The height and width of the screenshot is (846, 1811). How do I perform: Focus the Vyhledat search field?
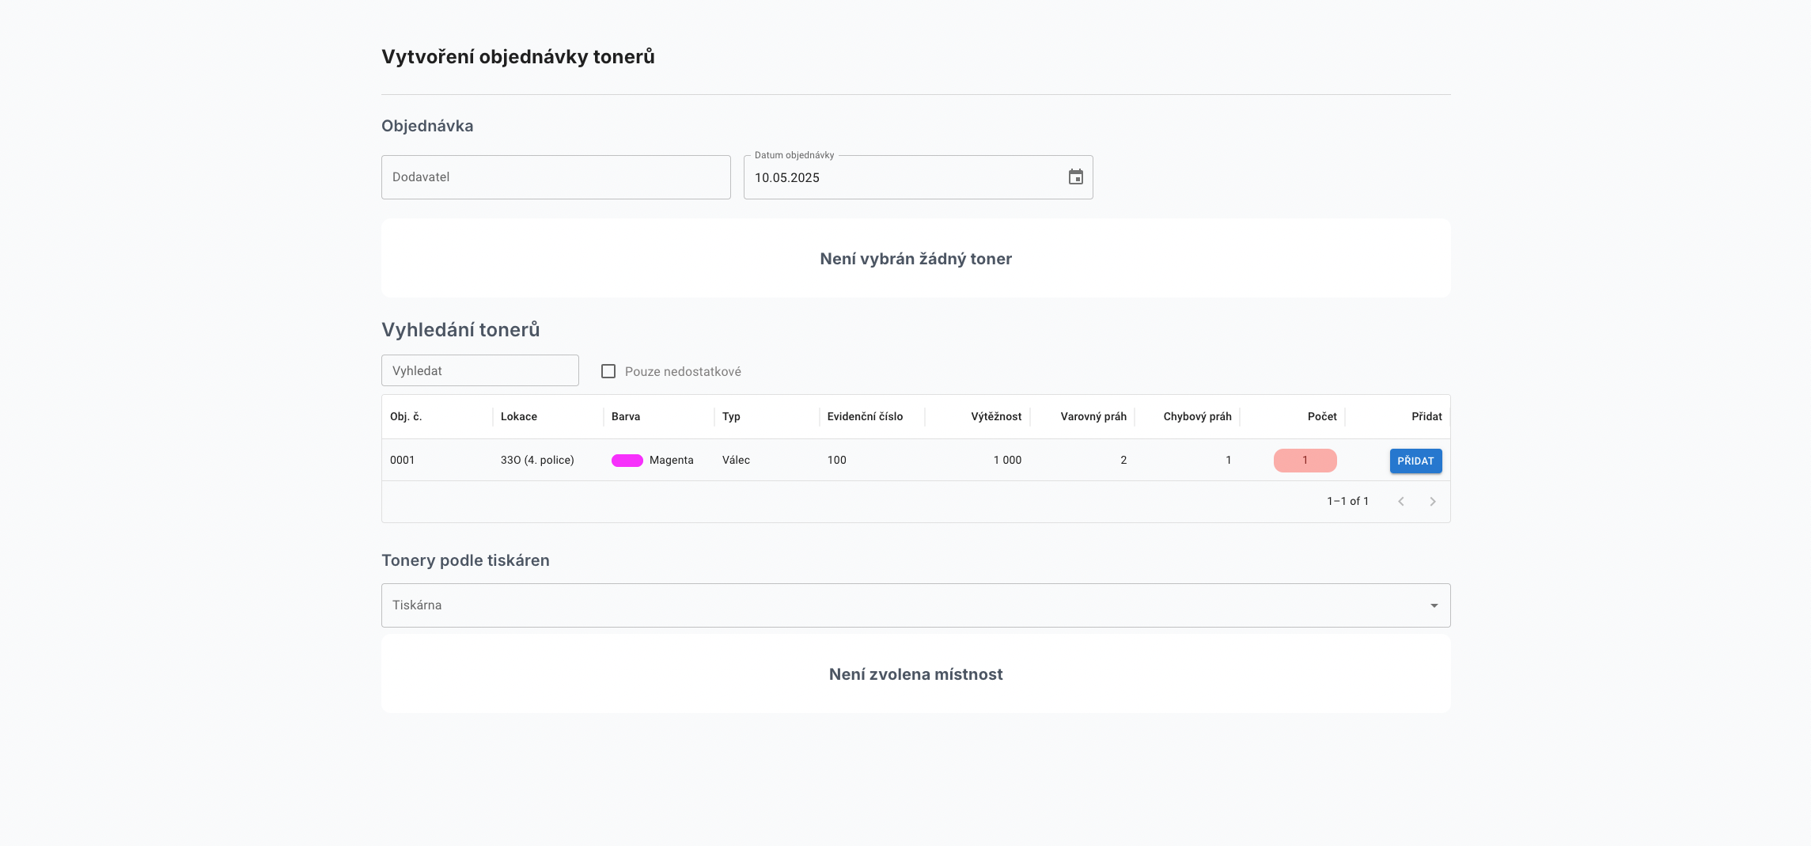(479, 370)
